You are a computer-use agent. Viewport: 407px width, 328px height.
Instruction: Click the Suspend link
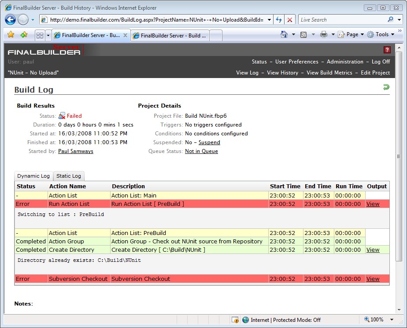click(x=209, y=142)
